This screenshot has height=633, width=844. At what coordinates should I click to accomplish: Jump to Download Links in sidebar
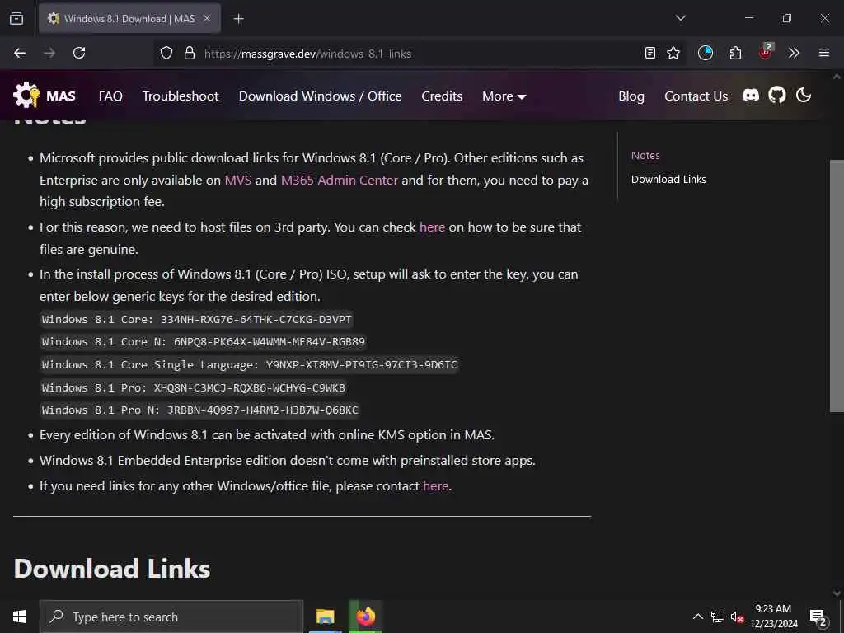coord(668,179)
